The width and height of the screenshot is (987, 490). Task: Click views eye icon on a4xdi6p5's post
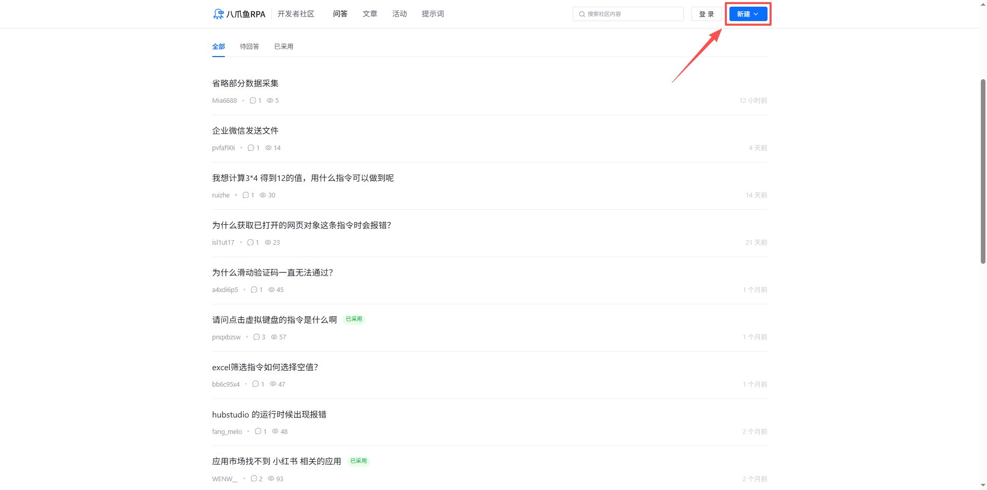[x=271, y=289]
